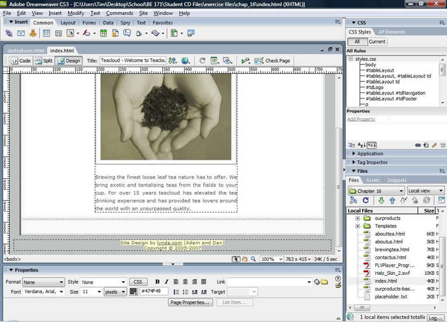The image size is (447, 322).
Task: Insert a table icon
Action: [x=46, y=33]
